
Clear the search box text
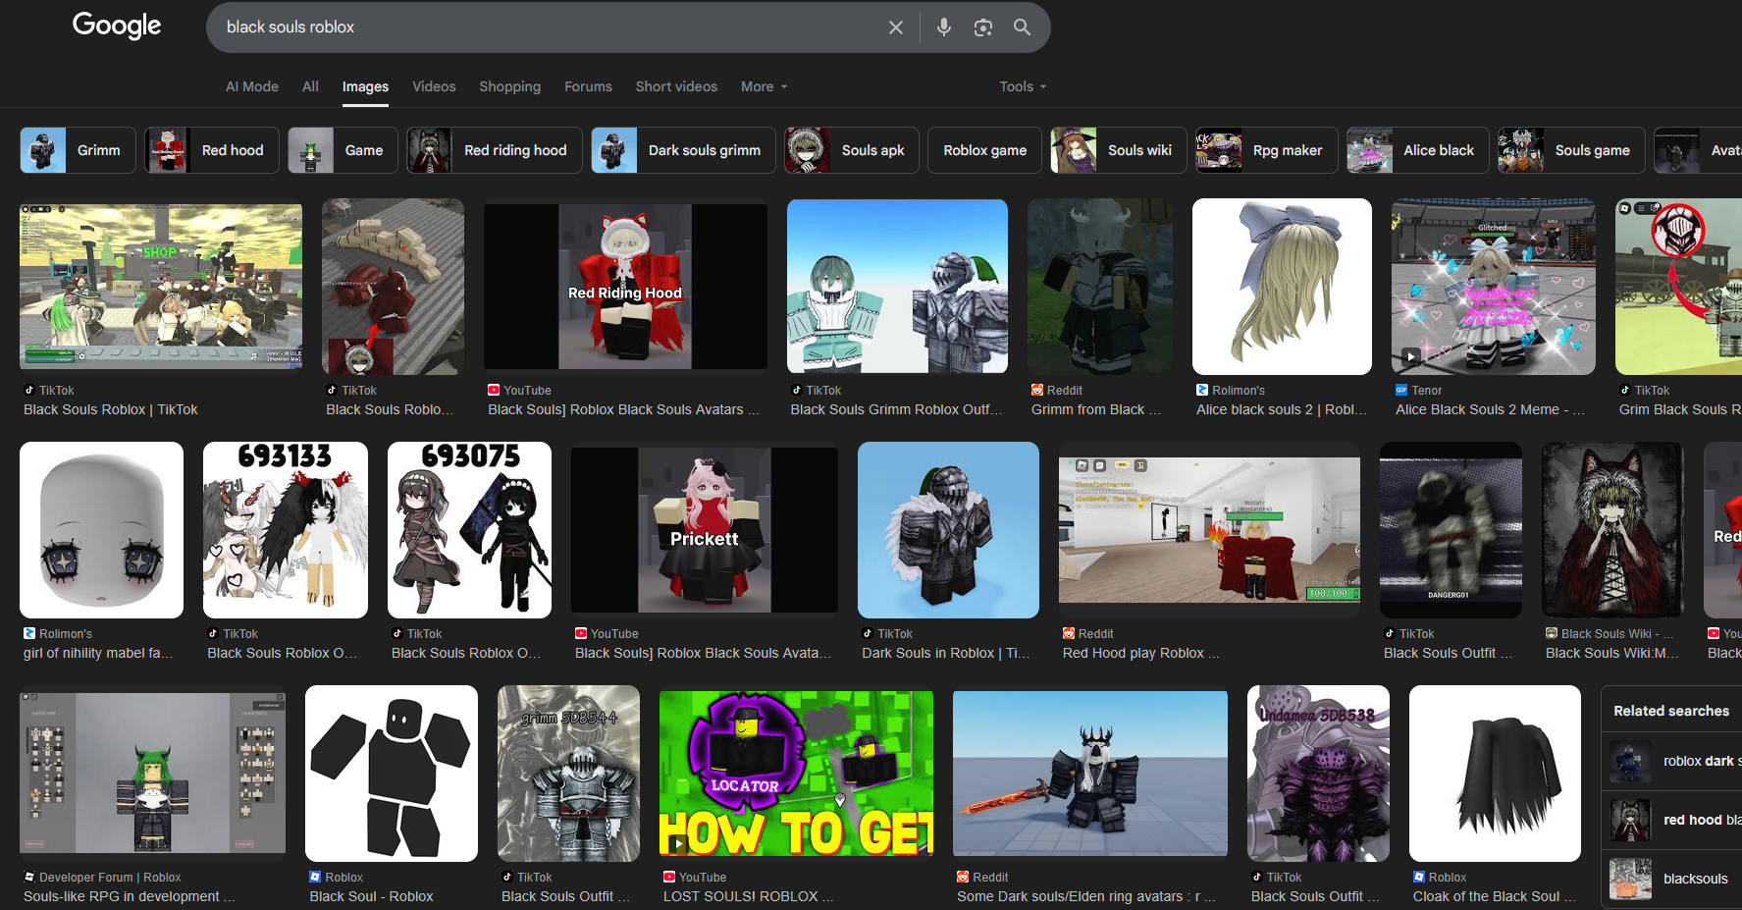pos(895,27)
